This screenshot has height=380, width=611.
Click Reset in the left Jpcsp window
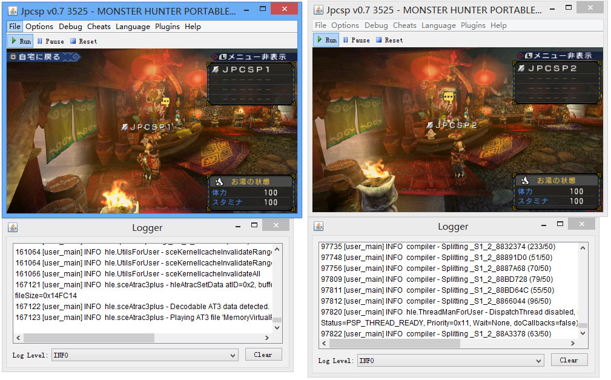(84, 41)
